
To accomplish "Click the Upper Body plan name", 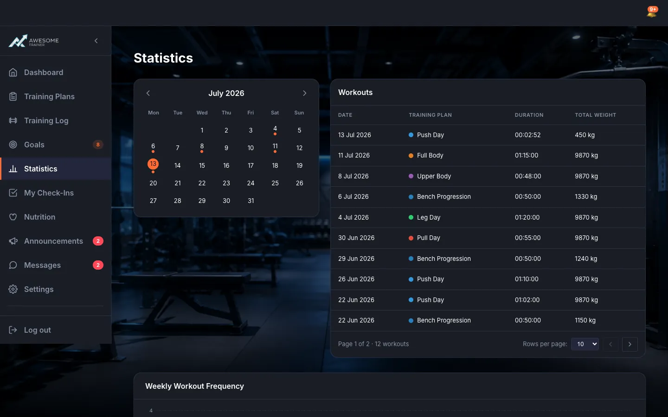I will (434, 176).
